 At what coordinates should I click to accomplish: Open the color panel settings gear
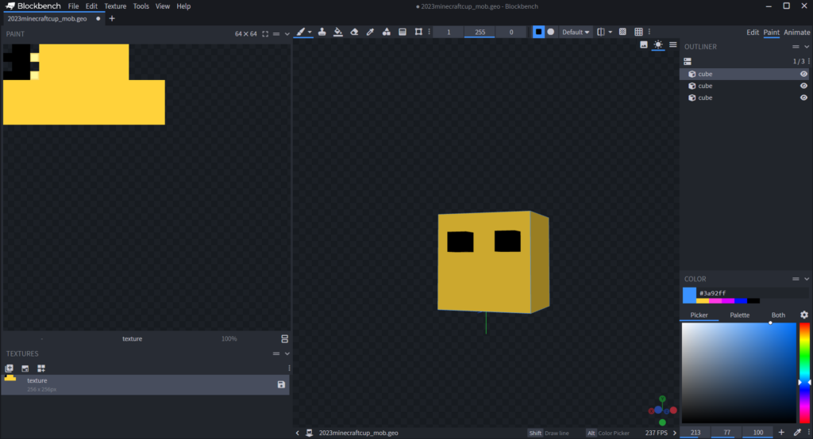pos(803,315)
